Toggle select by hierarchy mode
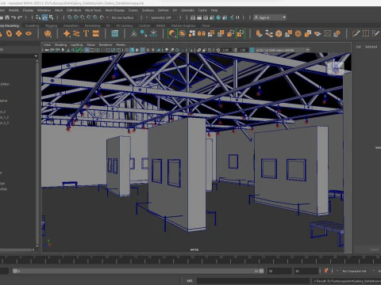Viewport: 381px width, 285px height. (x=38, y=17)
